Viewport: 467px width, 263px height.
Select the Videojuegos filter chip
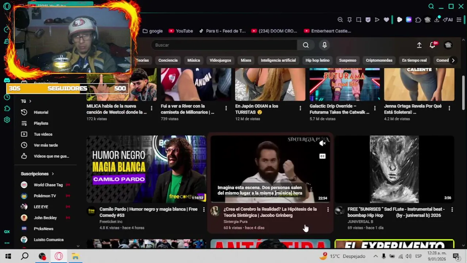pos(220,60)
